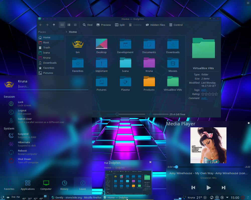
Task: Select the Downloads folder in file view
Action: tap(173, 46)
